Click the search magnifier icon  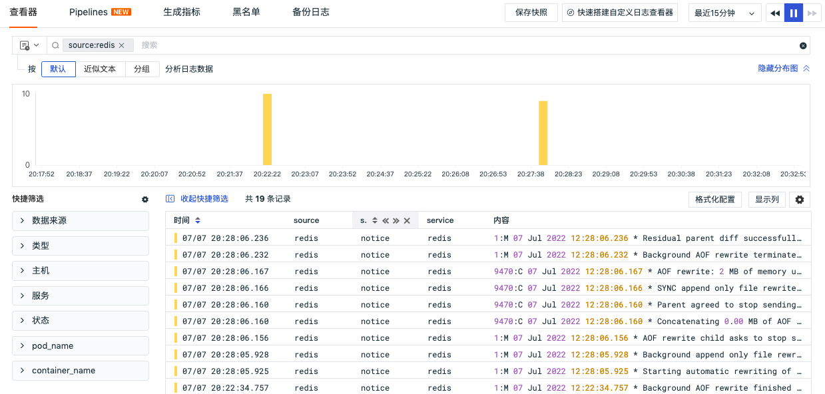(56, 45)
